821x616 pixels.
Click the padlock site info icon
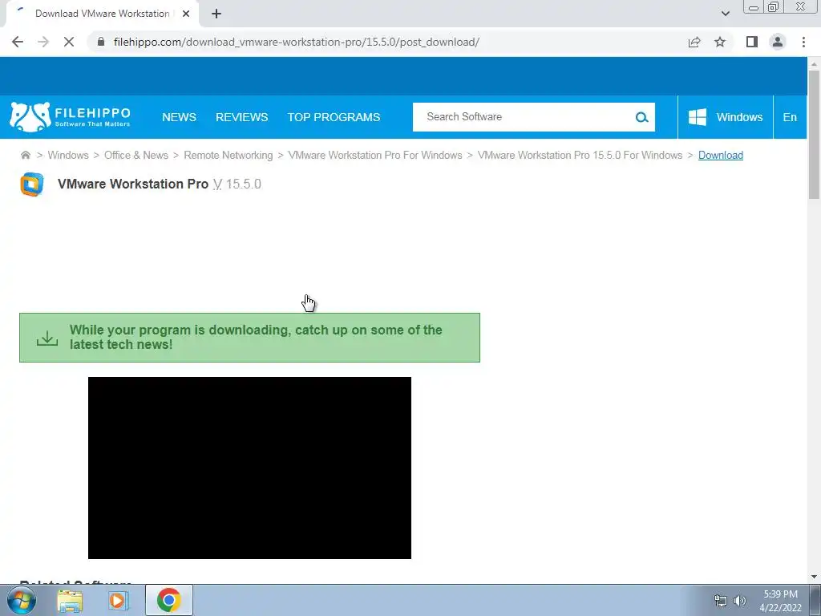pos(101,42)
